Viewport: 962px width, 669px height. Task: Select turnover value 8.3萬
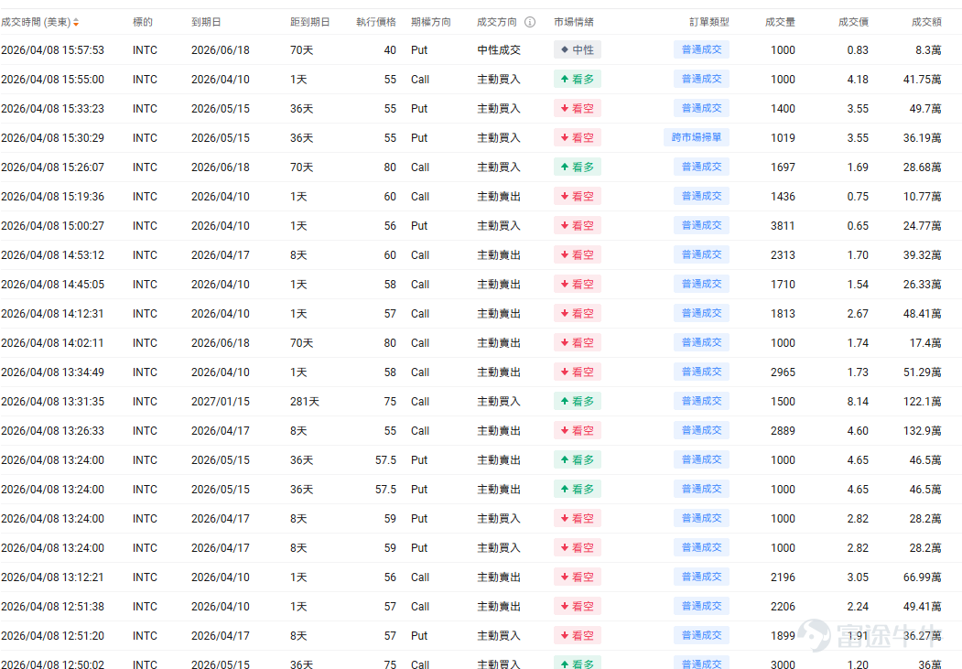click(928, 50)
